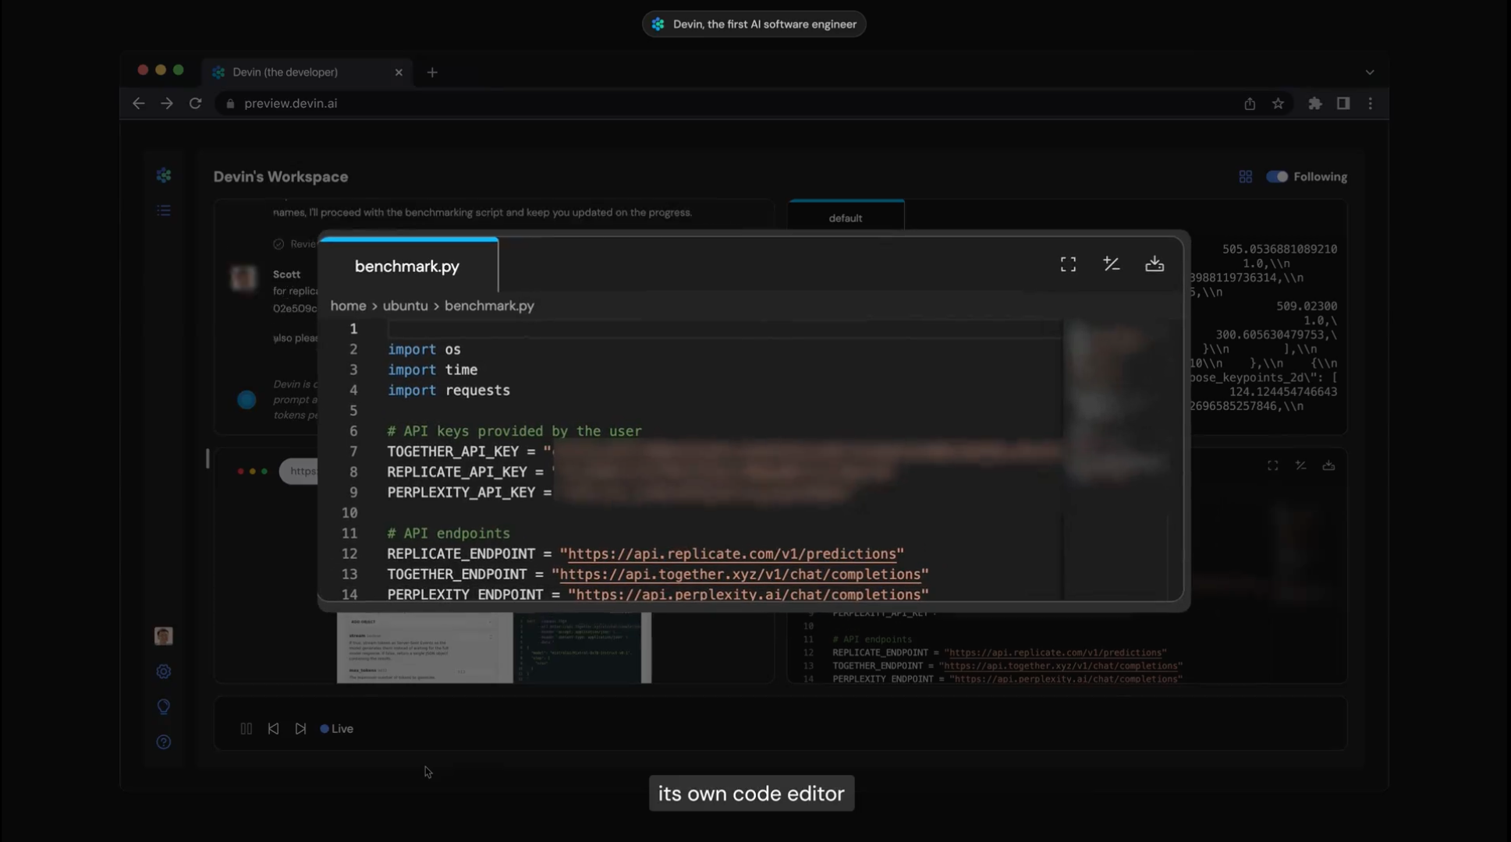Click the fullscreen icon in benchmark.py editor

[x=1068, y=264]
